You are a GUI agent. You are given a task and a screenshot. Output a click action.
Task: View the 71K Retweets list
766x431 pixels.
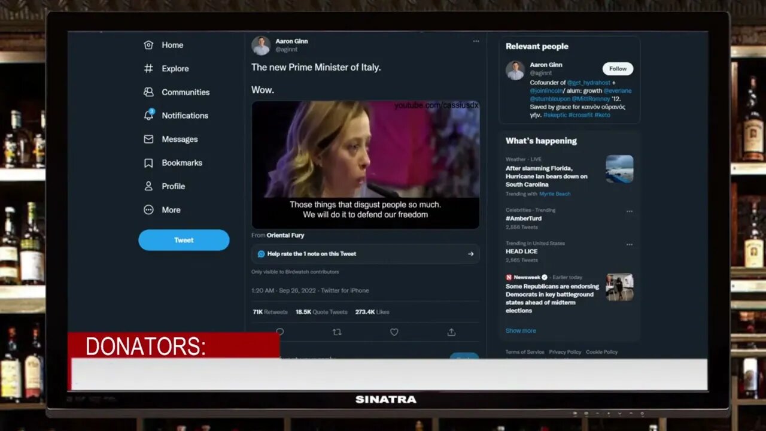coord(270,312)
